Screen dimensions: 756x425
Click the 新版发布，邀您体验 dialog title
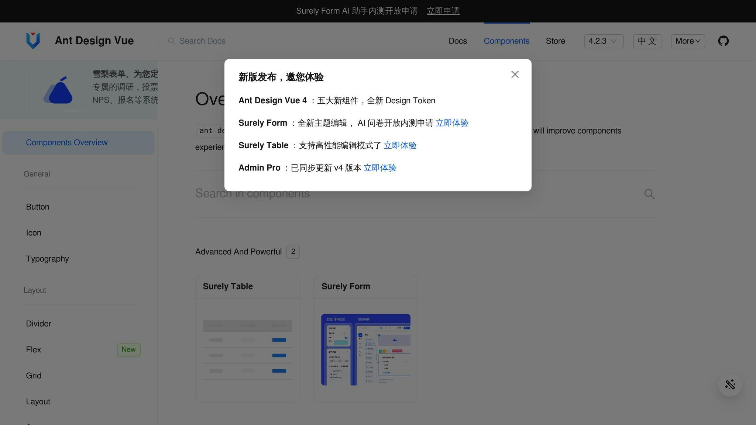[x=281, y=77]
